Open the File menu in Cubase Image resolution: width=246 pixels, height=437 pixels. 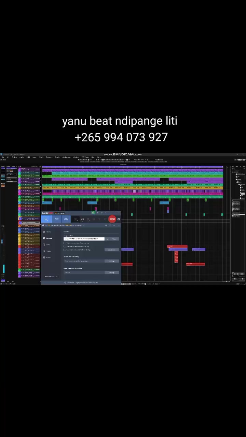tap(2, 157)
